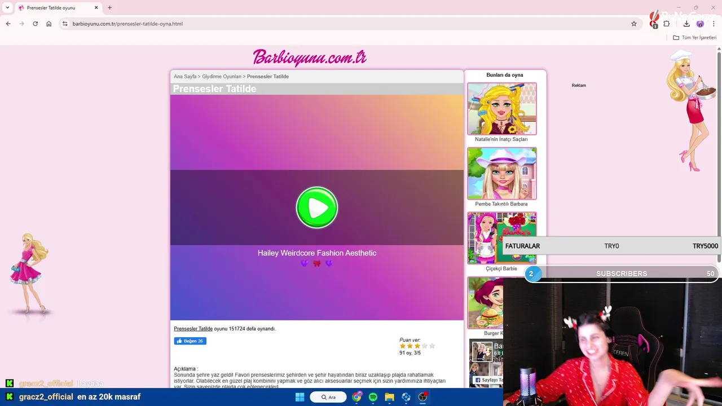Screen dimensions: 722x406
Task: Close the Prensesler Tatilde tab
Action: pos(96,8)
